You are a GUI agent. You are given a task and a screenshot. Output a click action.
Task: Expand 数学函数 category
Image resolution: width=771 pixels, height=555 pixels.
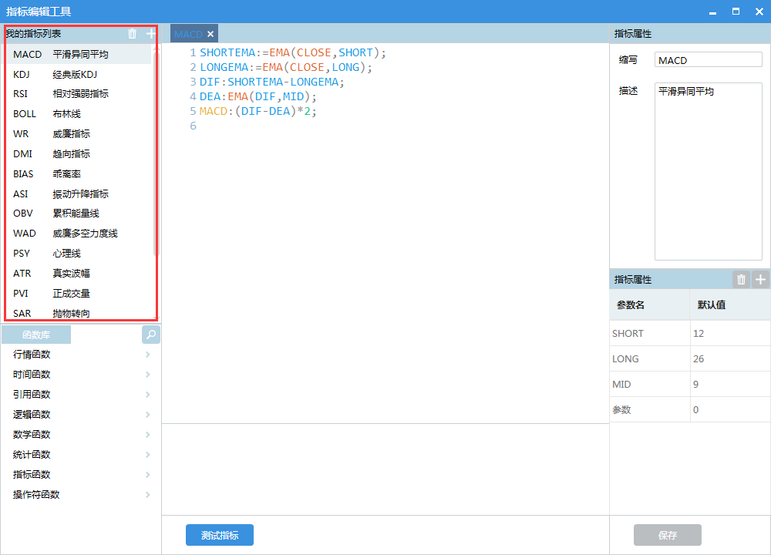81,435
